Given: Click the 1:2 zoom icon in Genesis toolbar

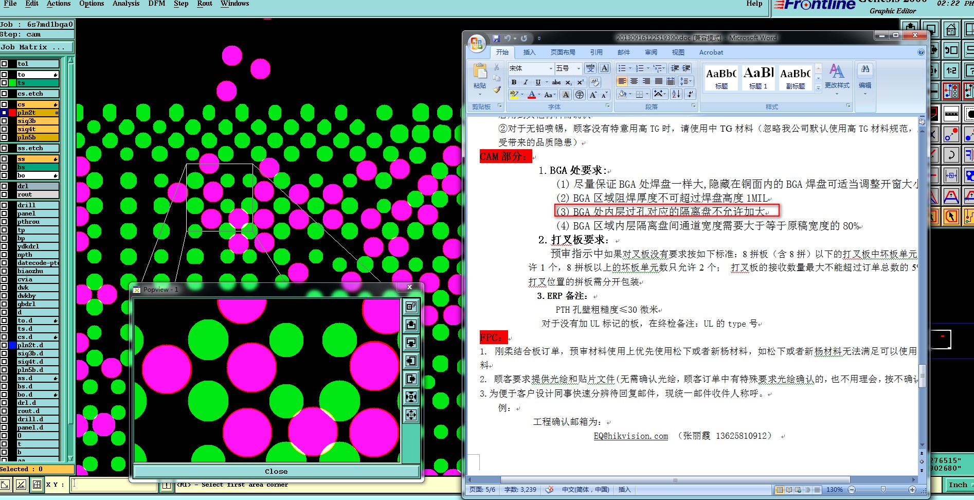Looking at the screenshot, I should tap(951, 70).
